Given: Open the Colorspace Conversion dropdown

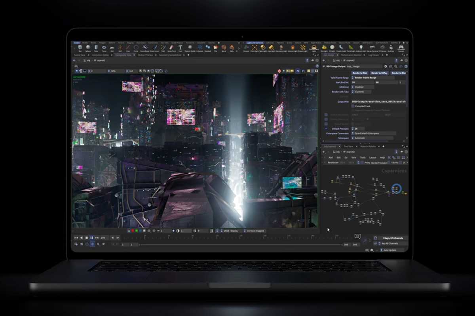Looking at the screenshot, I should [x=373, y=134].
